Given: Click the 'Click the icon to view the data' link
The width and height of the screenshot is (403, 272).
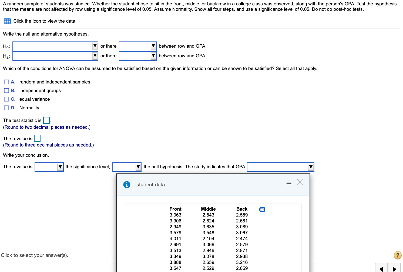Looking at the screenshot, I should (x=45, y=21).
